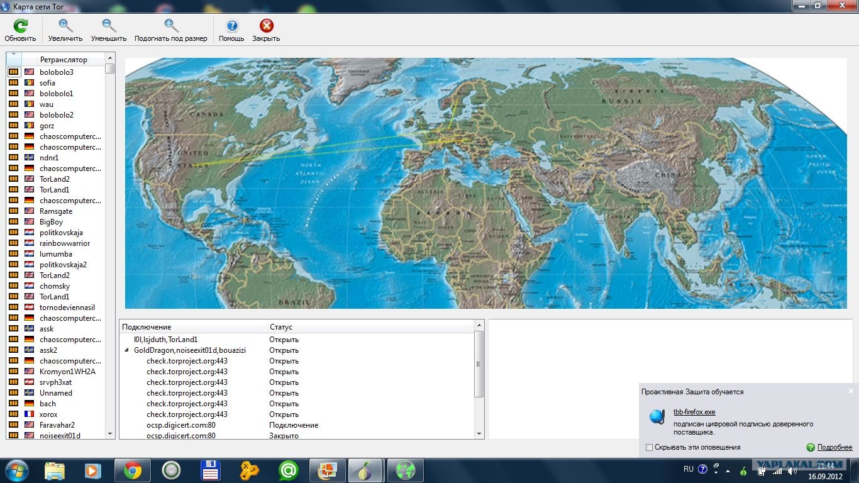Zoom in with the Увеличить magnifier

[x=65, y=26]
